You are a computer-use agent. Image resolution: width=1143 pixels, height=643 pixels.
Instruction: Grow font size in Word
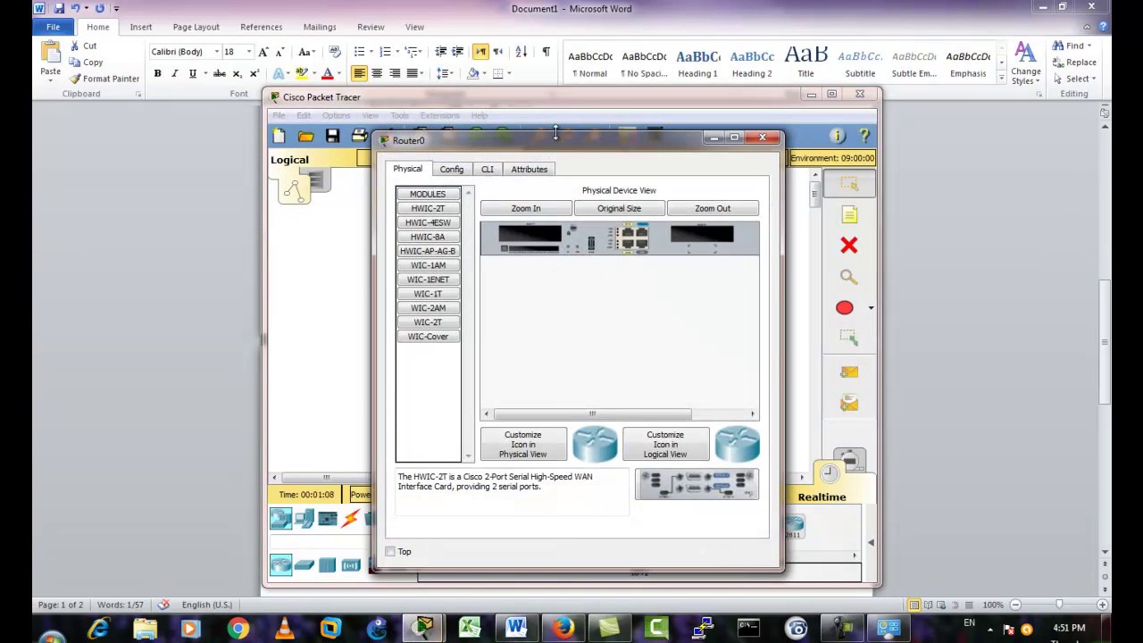[x=263, y=52]
